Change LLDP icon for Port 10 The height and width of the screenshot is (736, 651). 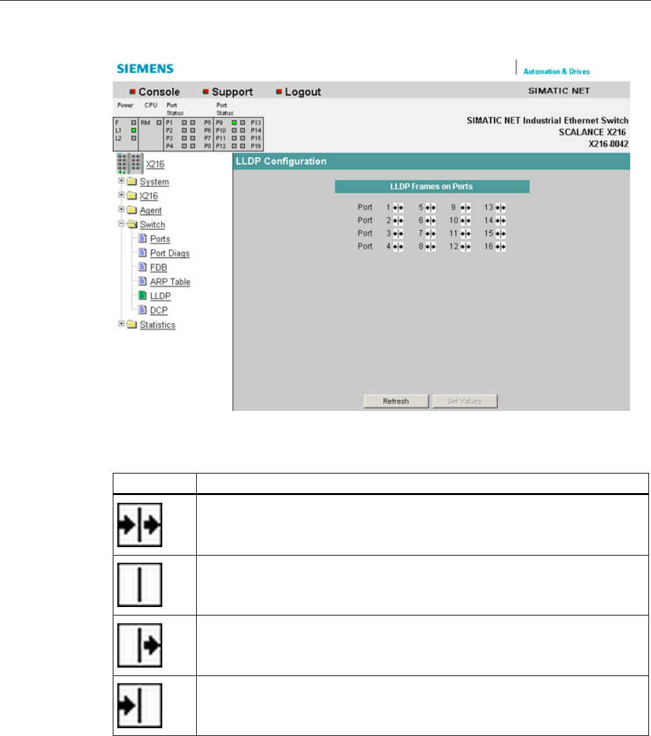[x=465, y=221]
